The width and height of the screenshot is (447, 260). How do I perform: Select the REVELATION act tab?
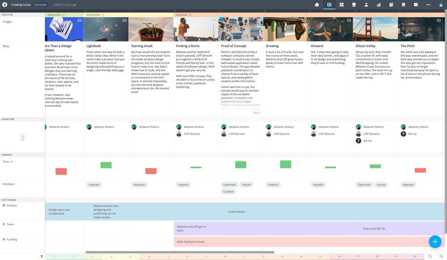pos(64,15)
